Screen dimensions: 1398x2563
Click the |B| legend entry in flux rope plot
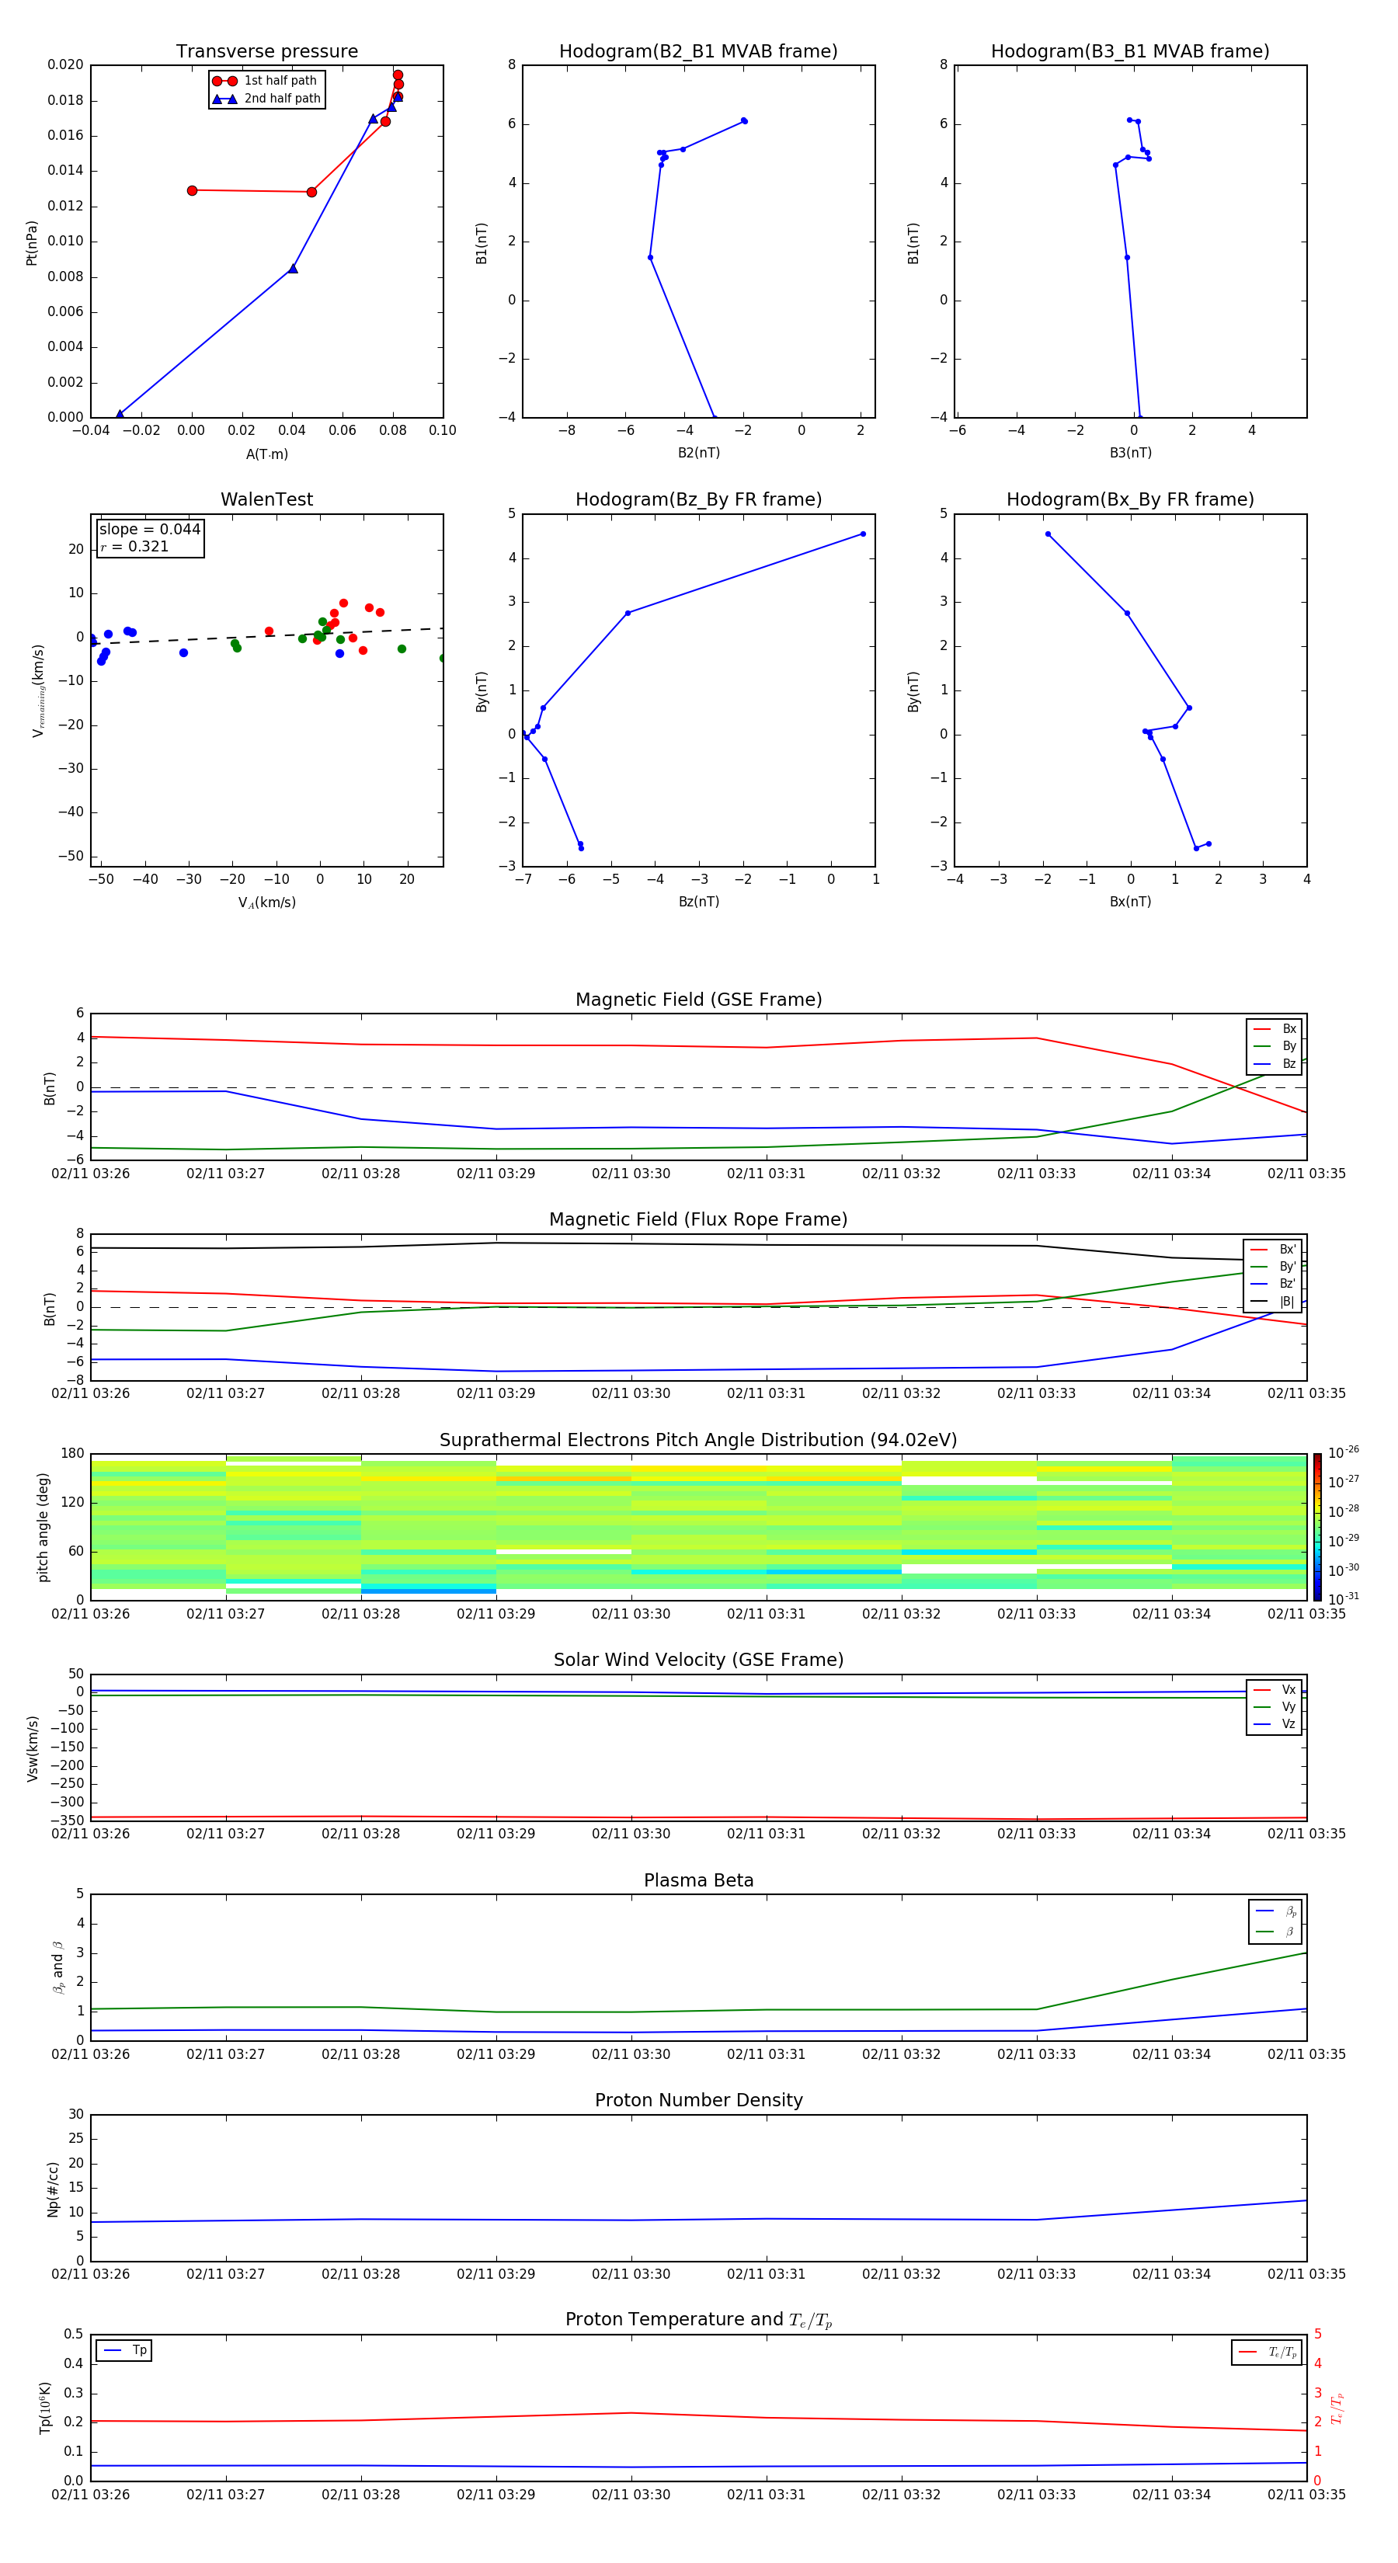point(1273,1302)
